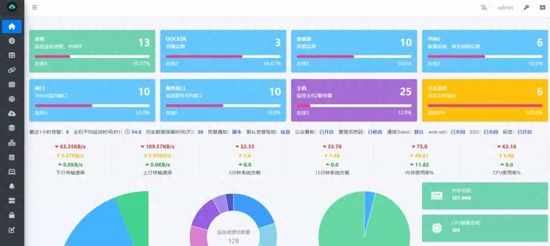Click the 109.57KB/s upload rate value
550x246 pixels.
coord(160,146)
